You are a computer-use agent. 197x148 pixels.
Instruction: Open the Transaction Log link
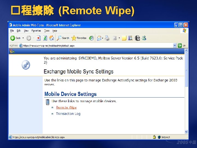pyautogui.click(x=68, y=114)
